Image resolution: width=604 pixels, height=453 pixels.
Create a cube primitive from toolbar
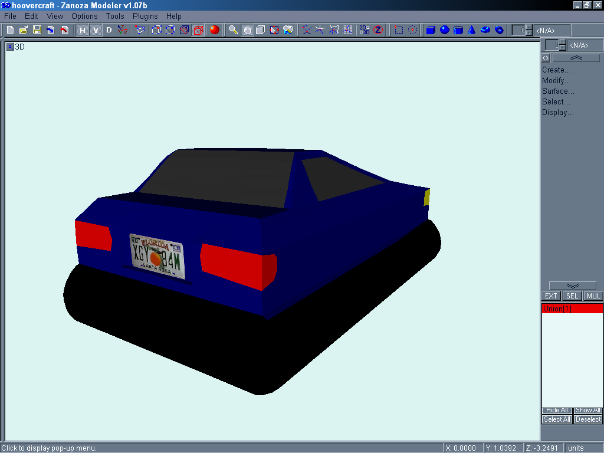pos(431,29)
